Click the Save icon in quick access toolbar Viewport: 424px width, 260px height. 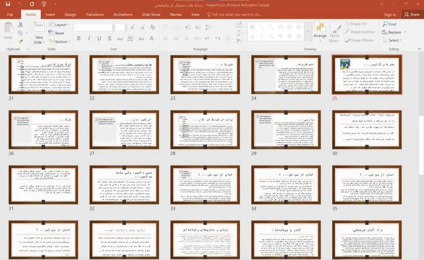coord(8,4)
